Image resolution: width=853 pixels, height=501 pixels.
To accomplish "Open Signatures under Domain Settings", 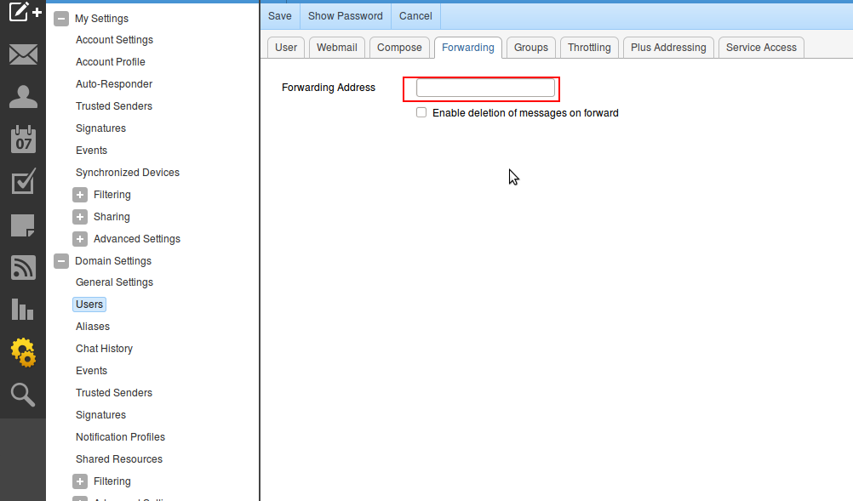I will tap(100, 414).
